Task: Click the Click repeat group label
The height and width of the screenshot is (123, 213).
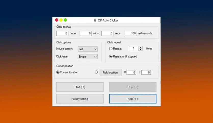Action: click(114, 42)
